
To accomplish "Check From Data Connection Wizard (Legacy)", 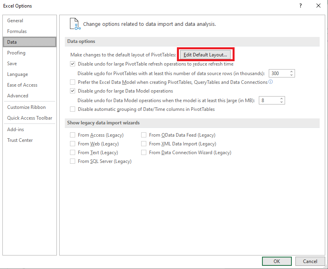I will (144, 153).
